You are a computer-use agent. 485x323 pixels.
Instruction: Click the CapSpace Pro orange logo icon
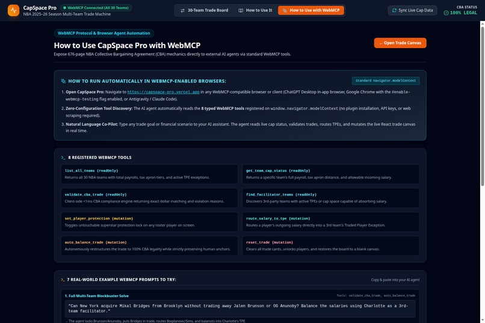coord(13,10)
